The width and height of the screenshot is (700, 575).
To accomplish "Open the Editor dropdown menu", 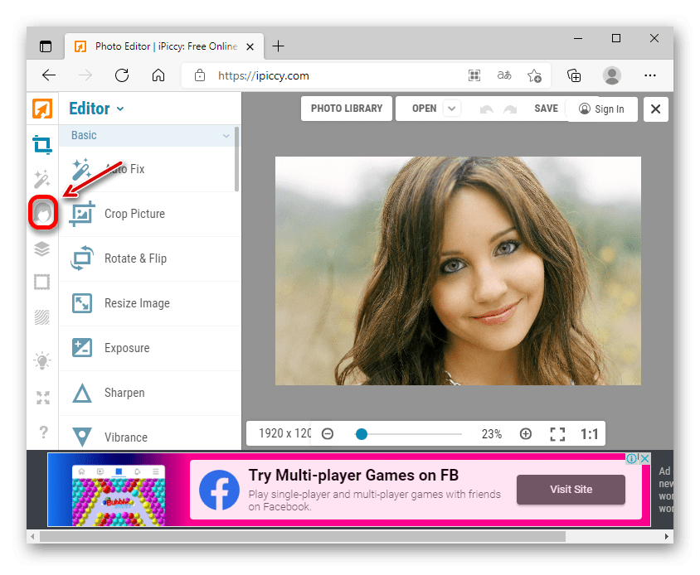I will point(96,109).
